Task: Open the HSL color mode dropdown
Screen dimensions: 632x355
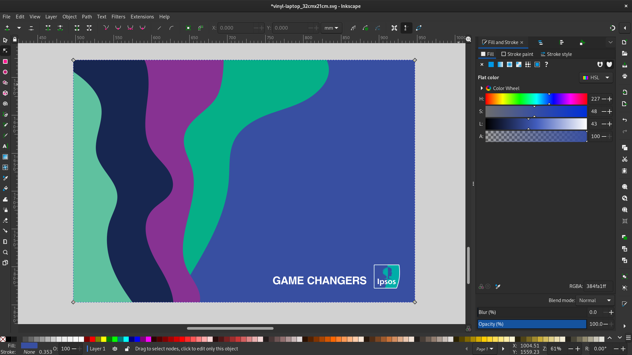Action: coord(596,78)
